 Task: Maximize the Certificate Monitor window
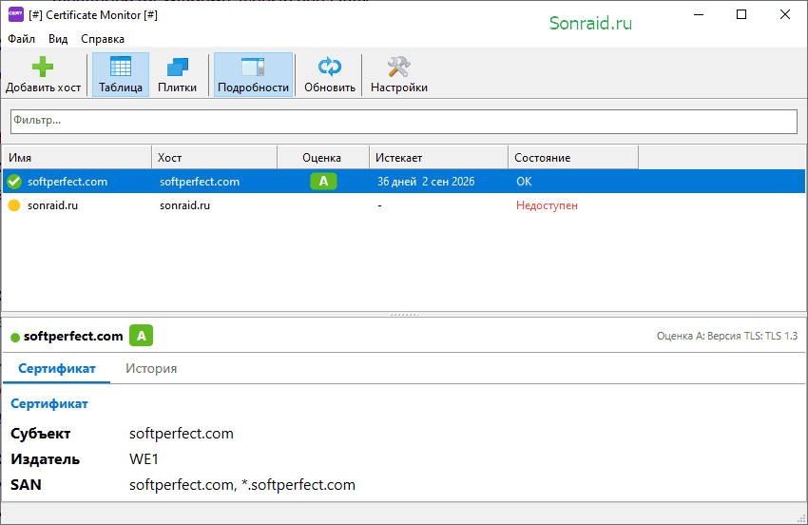click(x=741, y=14)
